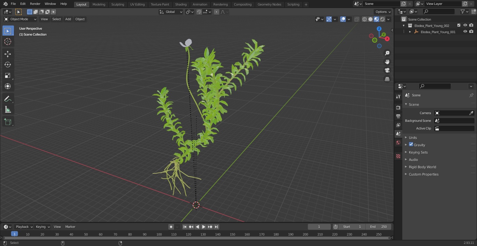Image resolution: width=477 pixels, height=246 pixels.
Task: Open the Tool properties tab
Action: [x=398, y=96]
